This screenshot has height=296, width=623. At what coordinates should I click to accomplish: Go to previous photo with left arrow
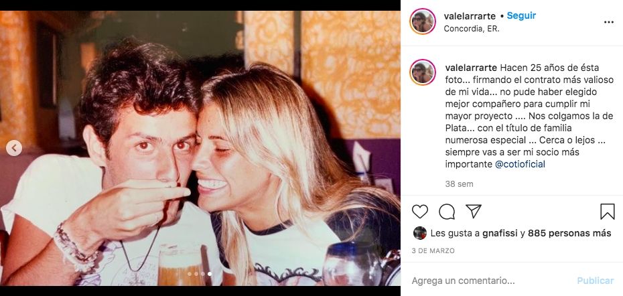click(14, 148)
